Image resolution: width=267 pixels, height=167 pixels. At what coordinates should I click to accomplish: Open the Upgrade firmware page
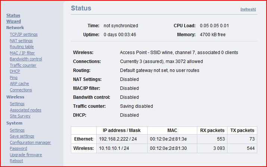pos(26,155)
